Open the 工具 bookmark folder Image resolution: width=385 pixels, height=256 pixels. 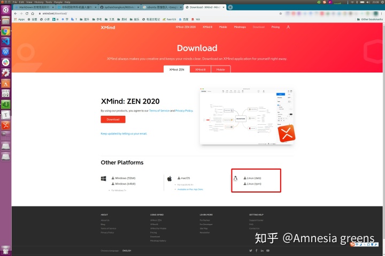[x=110, y=19]
